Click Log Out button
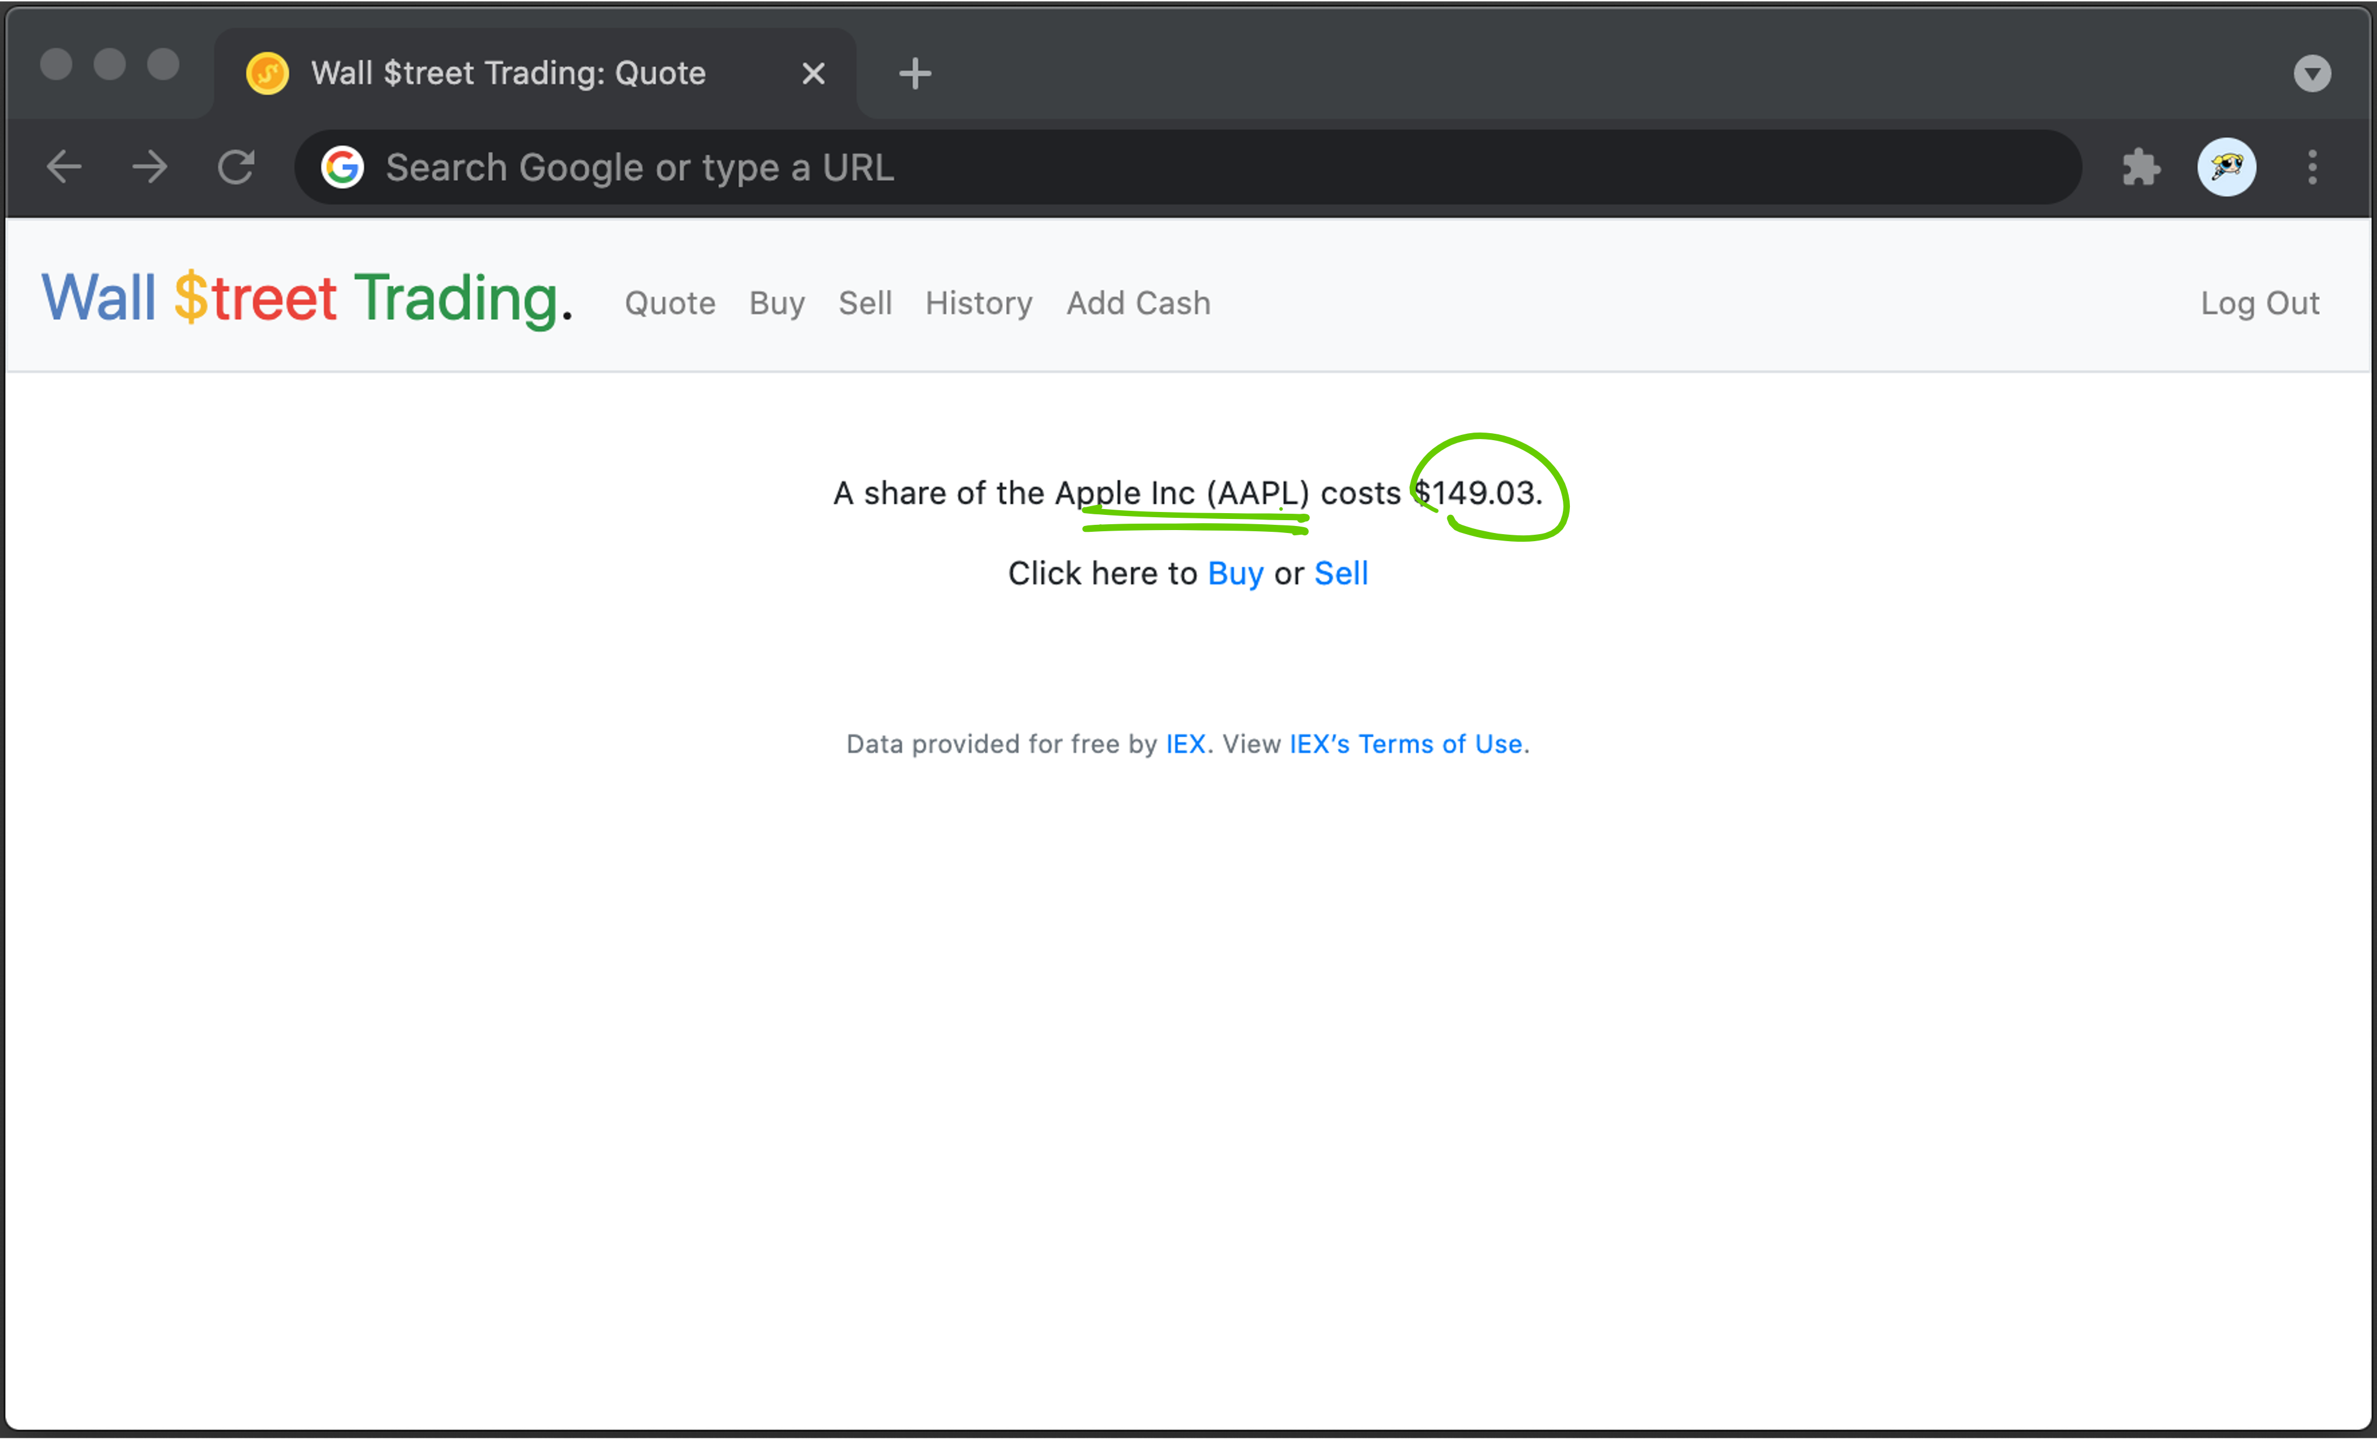 pos(2260,302)
